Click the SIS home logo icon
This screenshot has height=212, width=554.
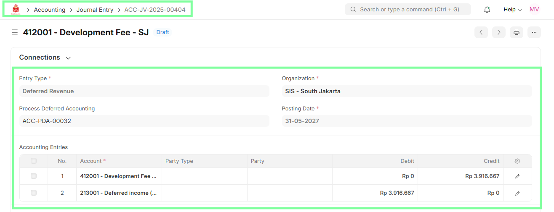pos(16,9)
